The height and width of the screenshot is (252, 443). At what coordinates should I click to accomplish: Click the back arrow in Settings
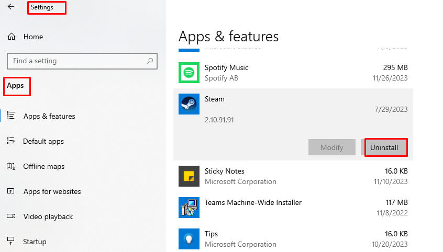[x=11, y=7]
